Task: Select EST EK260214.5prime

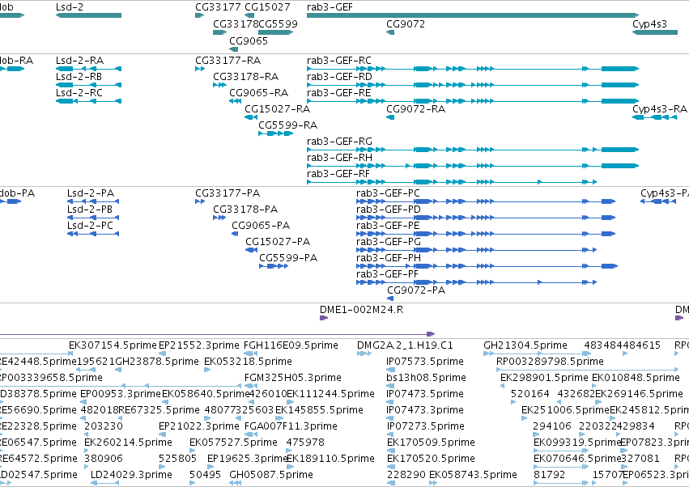Action: pyautogui.click(x=128, y=443)
